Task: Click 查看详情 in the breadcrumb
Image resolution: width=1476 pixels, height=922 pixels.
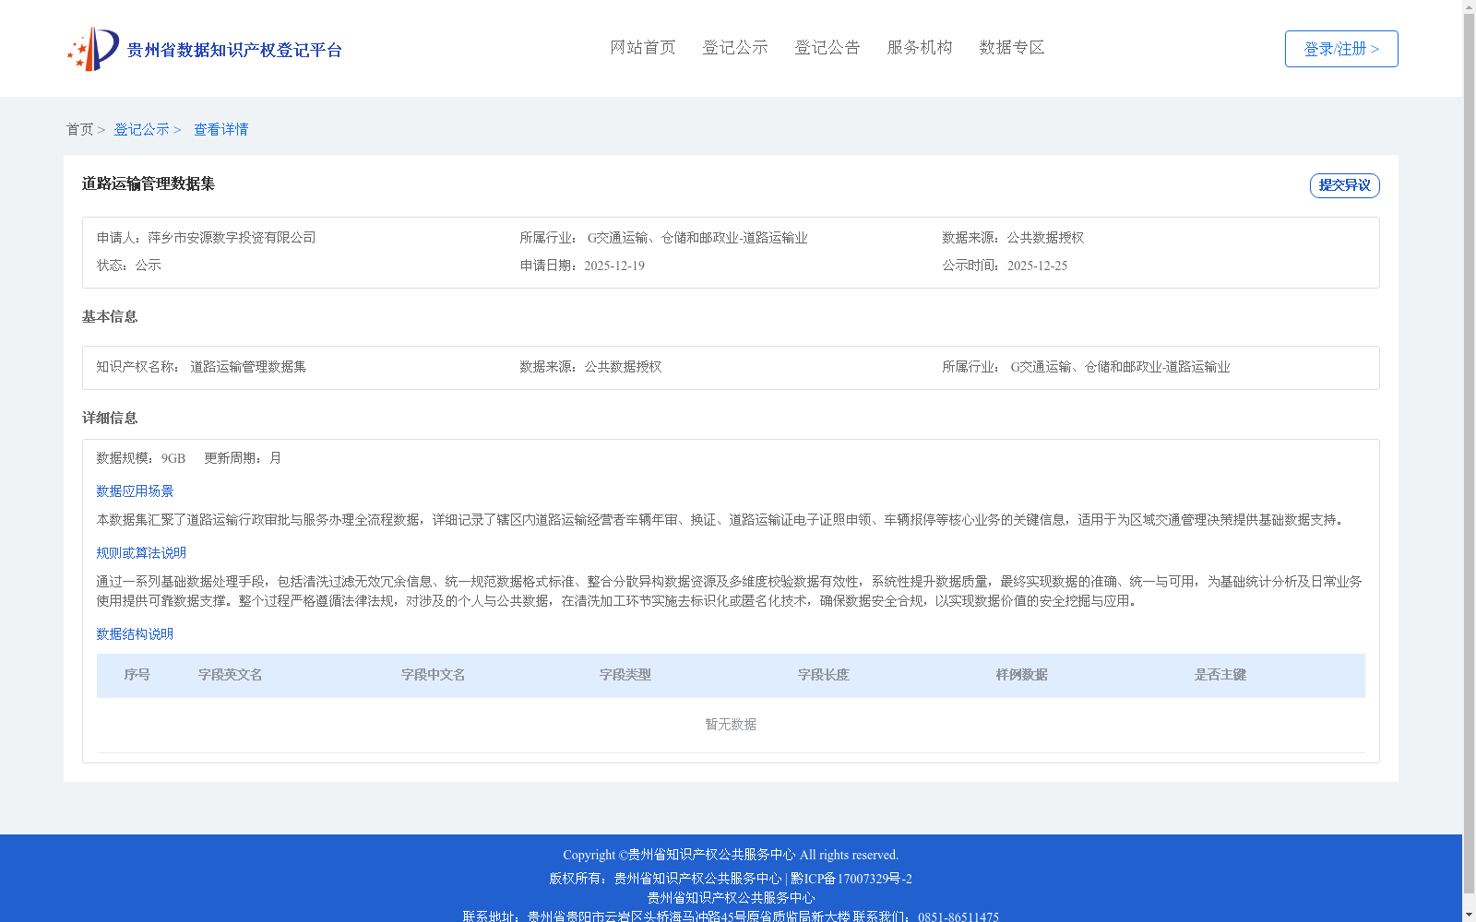Action: coord(220,129)
